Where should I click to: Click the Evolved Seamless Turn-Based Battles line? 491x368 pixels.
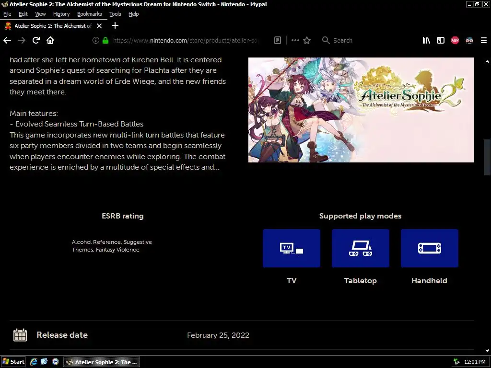76,124
